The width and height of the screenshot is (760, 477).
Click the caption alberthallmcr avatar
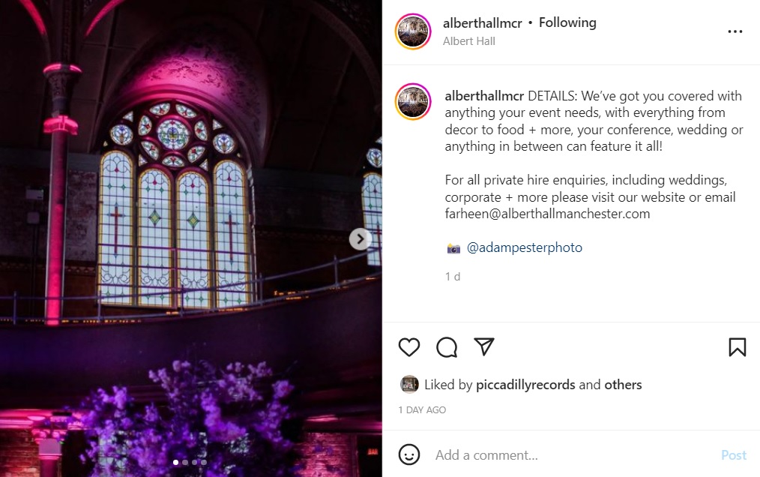coord(413,101)
